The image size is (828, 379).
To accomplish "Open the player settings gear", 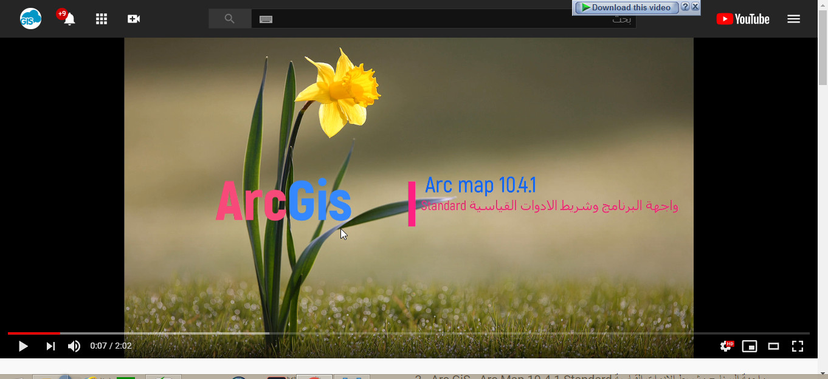I will click(726, 346).
